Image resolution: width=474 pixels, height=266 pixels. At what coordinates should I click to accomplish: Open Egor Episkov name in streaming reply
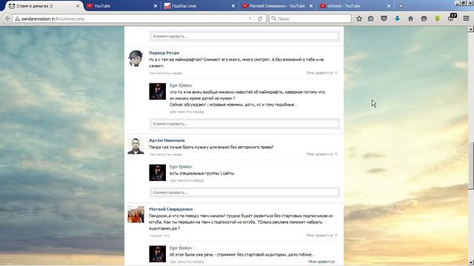[181, 248]
